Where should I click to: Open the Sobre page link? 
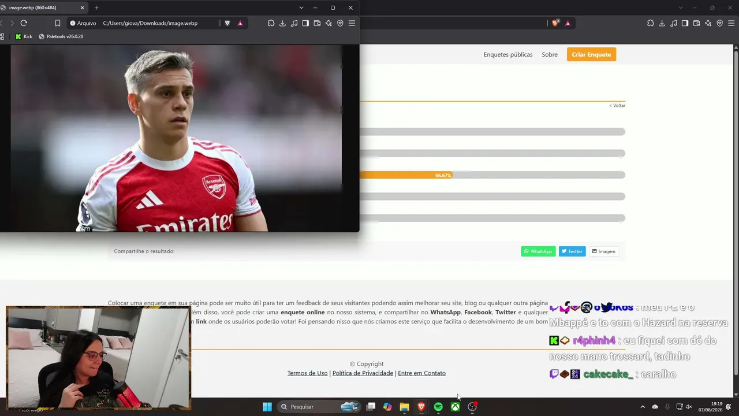[550, 54]
